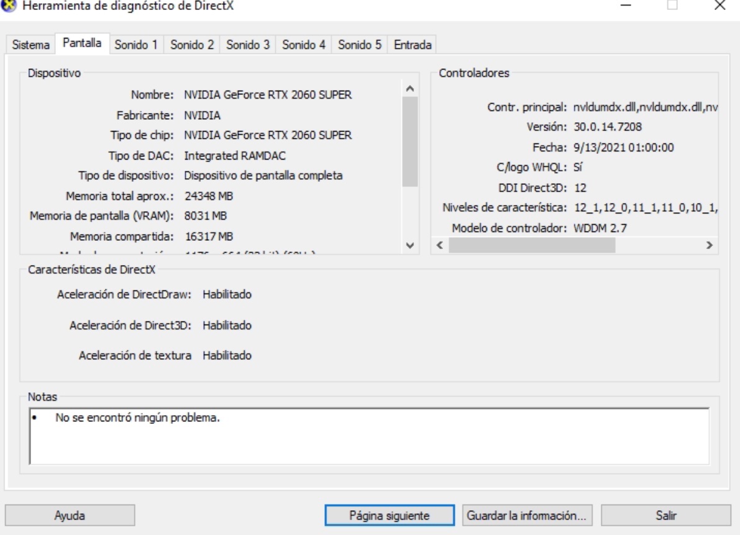
Task: Go to Página siguiente
Action: (x=390, y=515)
